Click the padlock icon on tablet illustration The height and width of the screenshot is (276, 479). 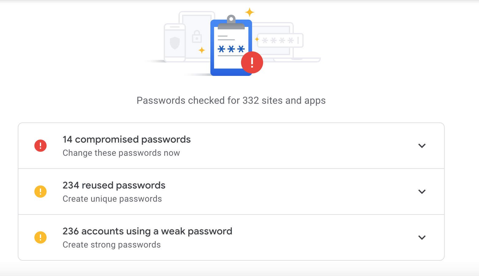[x=197, y=36]
